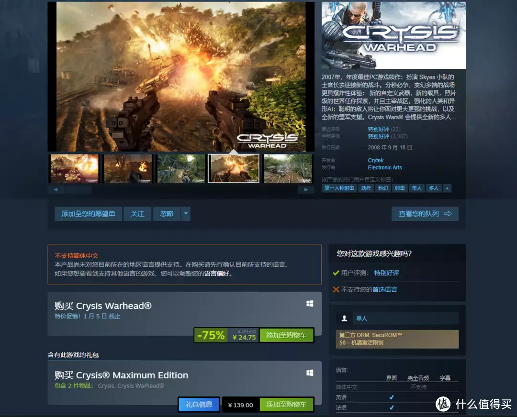Click the orange X unsupported language icon

(336, 289)
